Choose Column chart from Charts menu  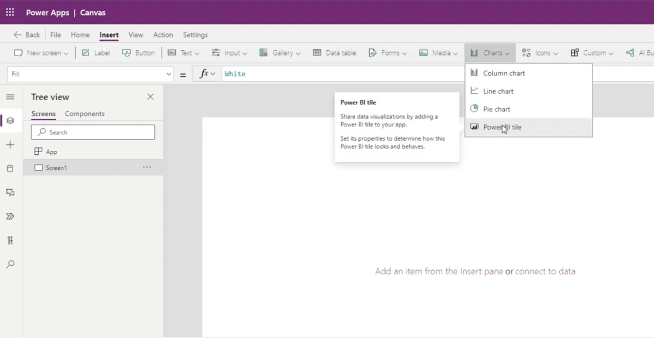point(528,73)
